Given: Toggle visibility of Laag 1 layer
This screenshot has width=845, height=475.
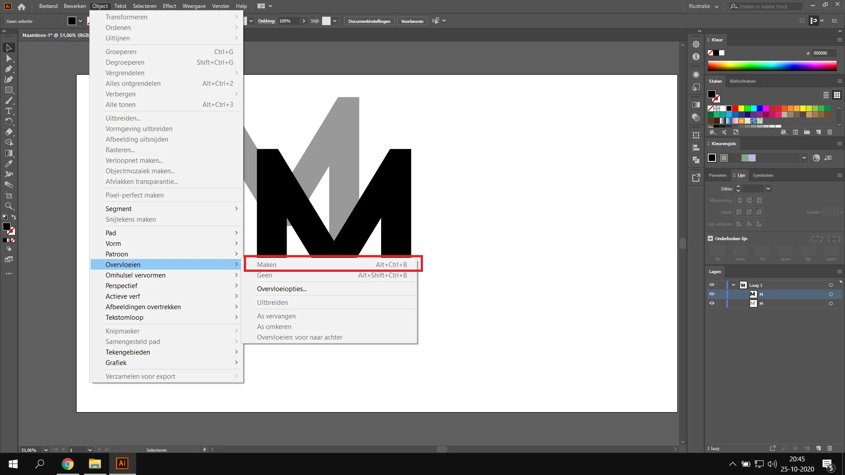Looking at the screenshot, I should 712,285.
